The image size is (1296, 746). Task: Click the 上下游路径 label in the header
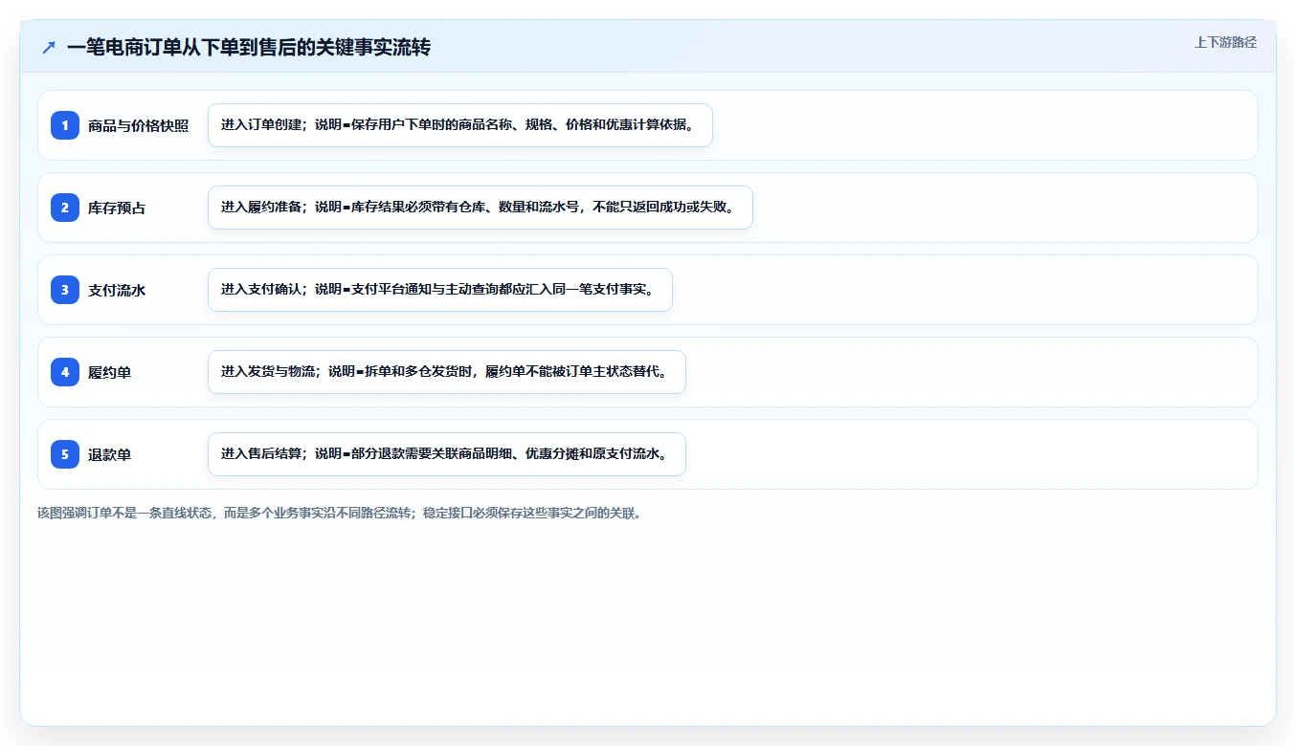click(1225, 42)
